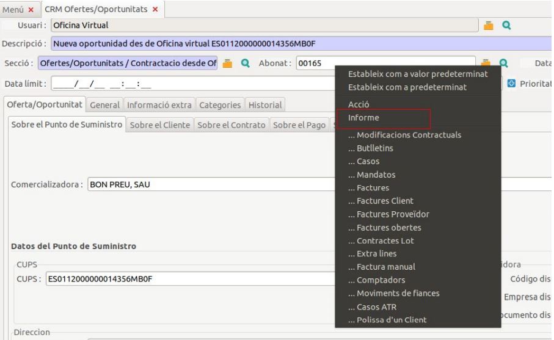Click the blue icon beside Prioritat label
This screenshot has height=340, width=554.
pyautogui.click(x=512, y=83)
